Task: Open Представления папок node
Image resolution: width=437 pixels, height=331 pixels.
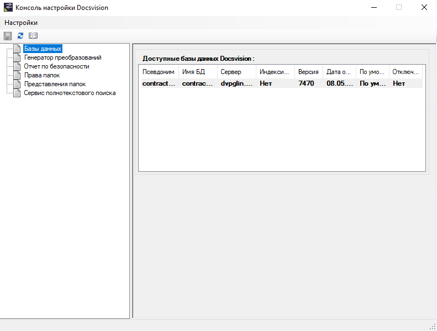Action: point(55,84)
